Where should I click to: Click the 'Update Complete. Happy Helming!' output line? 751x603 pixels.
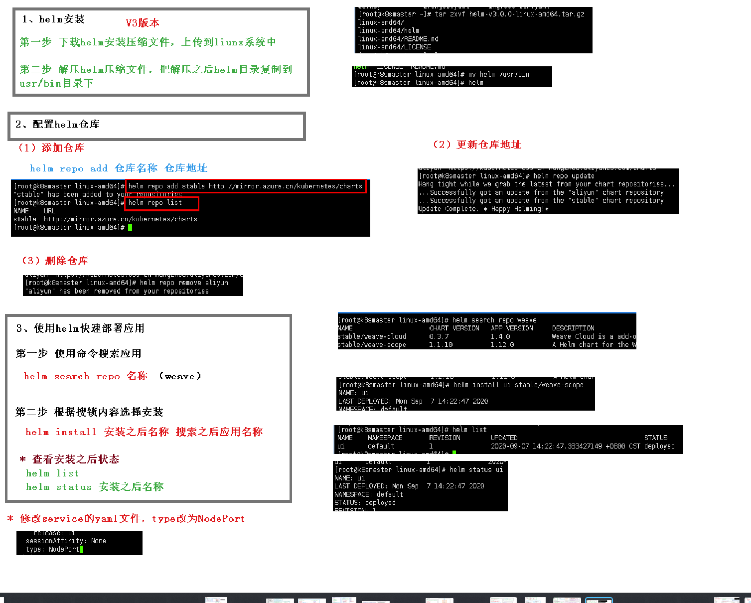tap(484, 209)
